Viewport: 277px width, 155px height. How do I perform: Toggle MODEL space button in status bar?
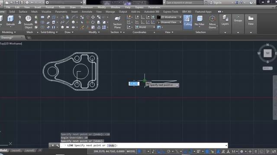[x=131, y=151]
